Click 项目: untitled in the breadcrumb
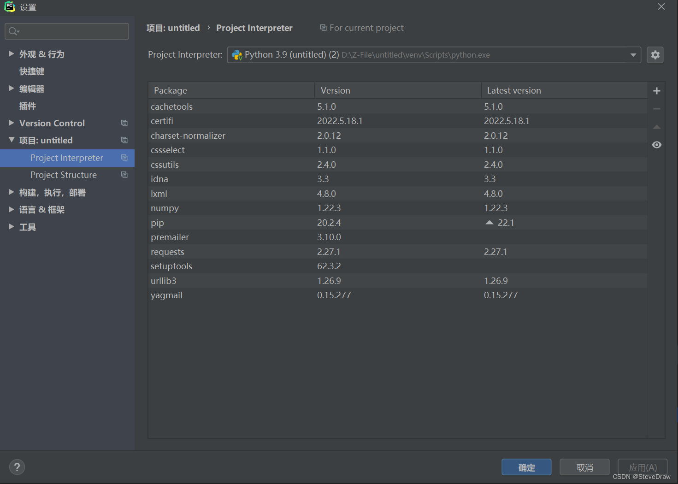The width and height of the screenshot is (678, 484). [x=173, y=28]
